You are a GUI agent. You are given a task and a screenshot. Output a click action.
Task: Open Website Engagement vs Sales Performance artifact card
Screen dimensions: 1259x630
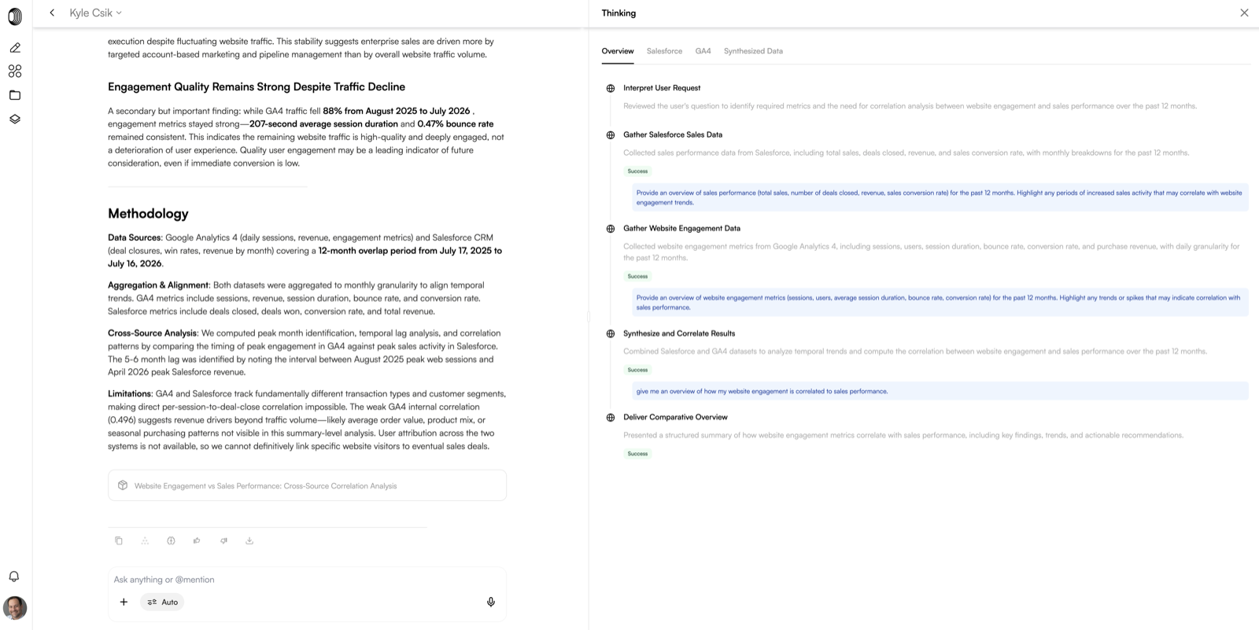(x=307, y=485)
